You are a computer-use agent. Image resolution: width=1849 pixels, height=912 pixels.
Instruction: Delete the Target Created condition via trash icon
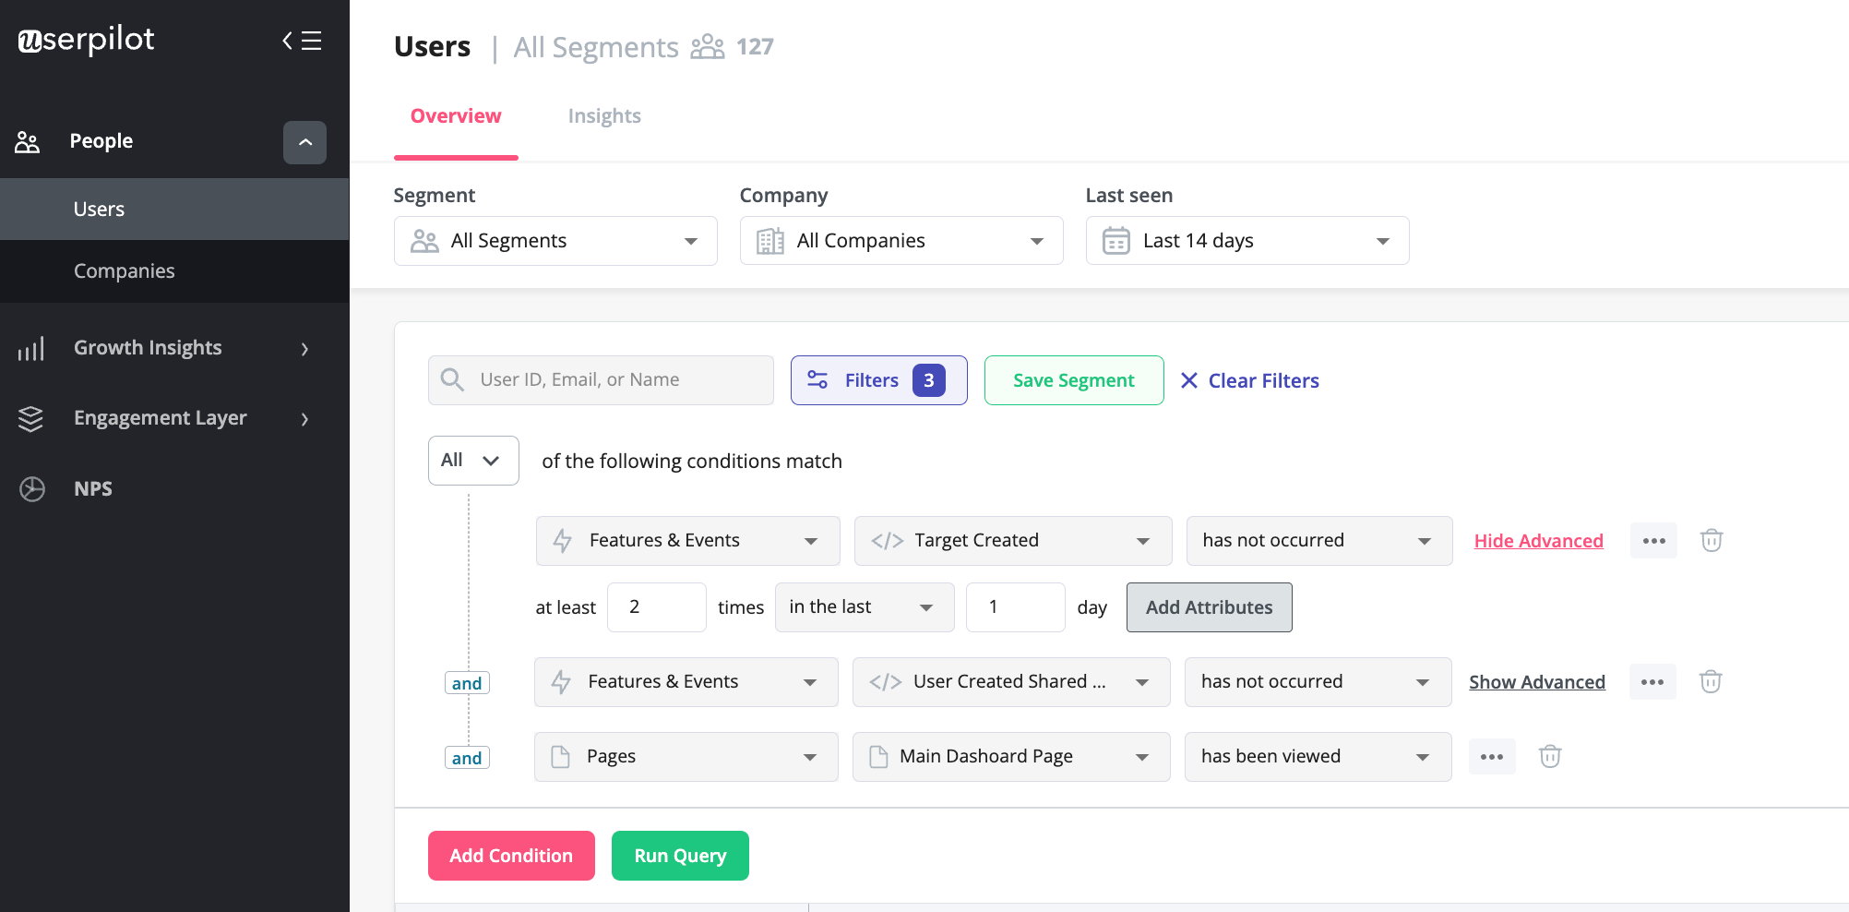1712,540
